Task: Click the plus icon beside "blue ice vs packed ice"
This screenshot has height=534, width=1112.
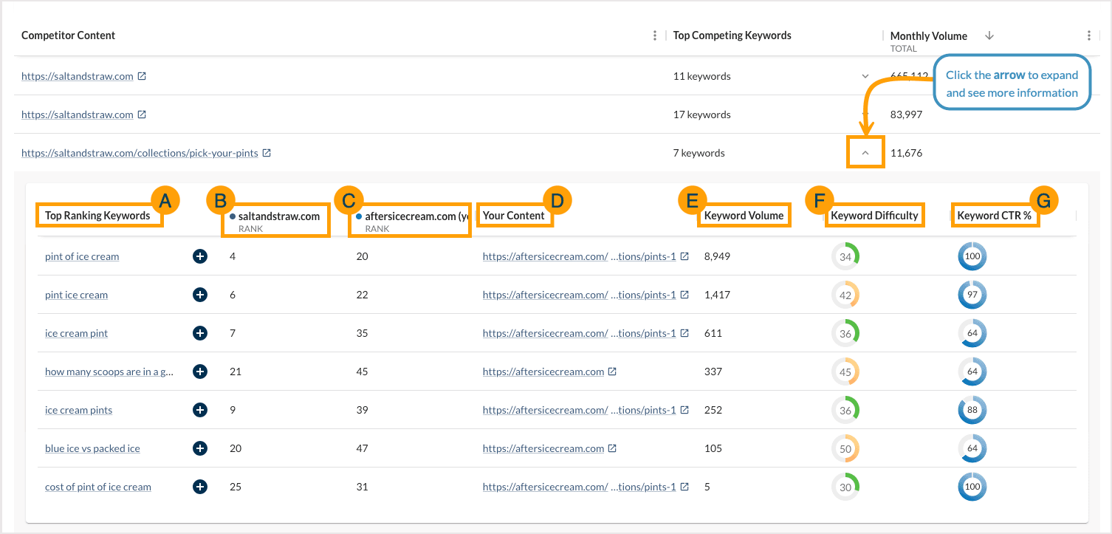Action: click(x=199, y=448)
